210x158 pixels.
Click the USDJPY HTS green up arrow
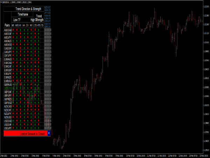tap(38, 128)
